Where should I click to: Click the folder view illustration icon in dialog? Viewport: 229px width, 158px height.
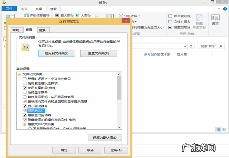tap(25, 47)
